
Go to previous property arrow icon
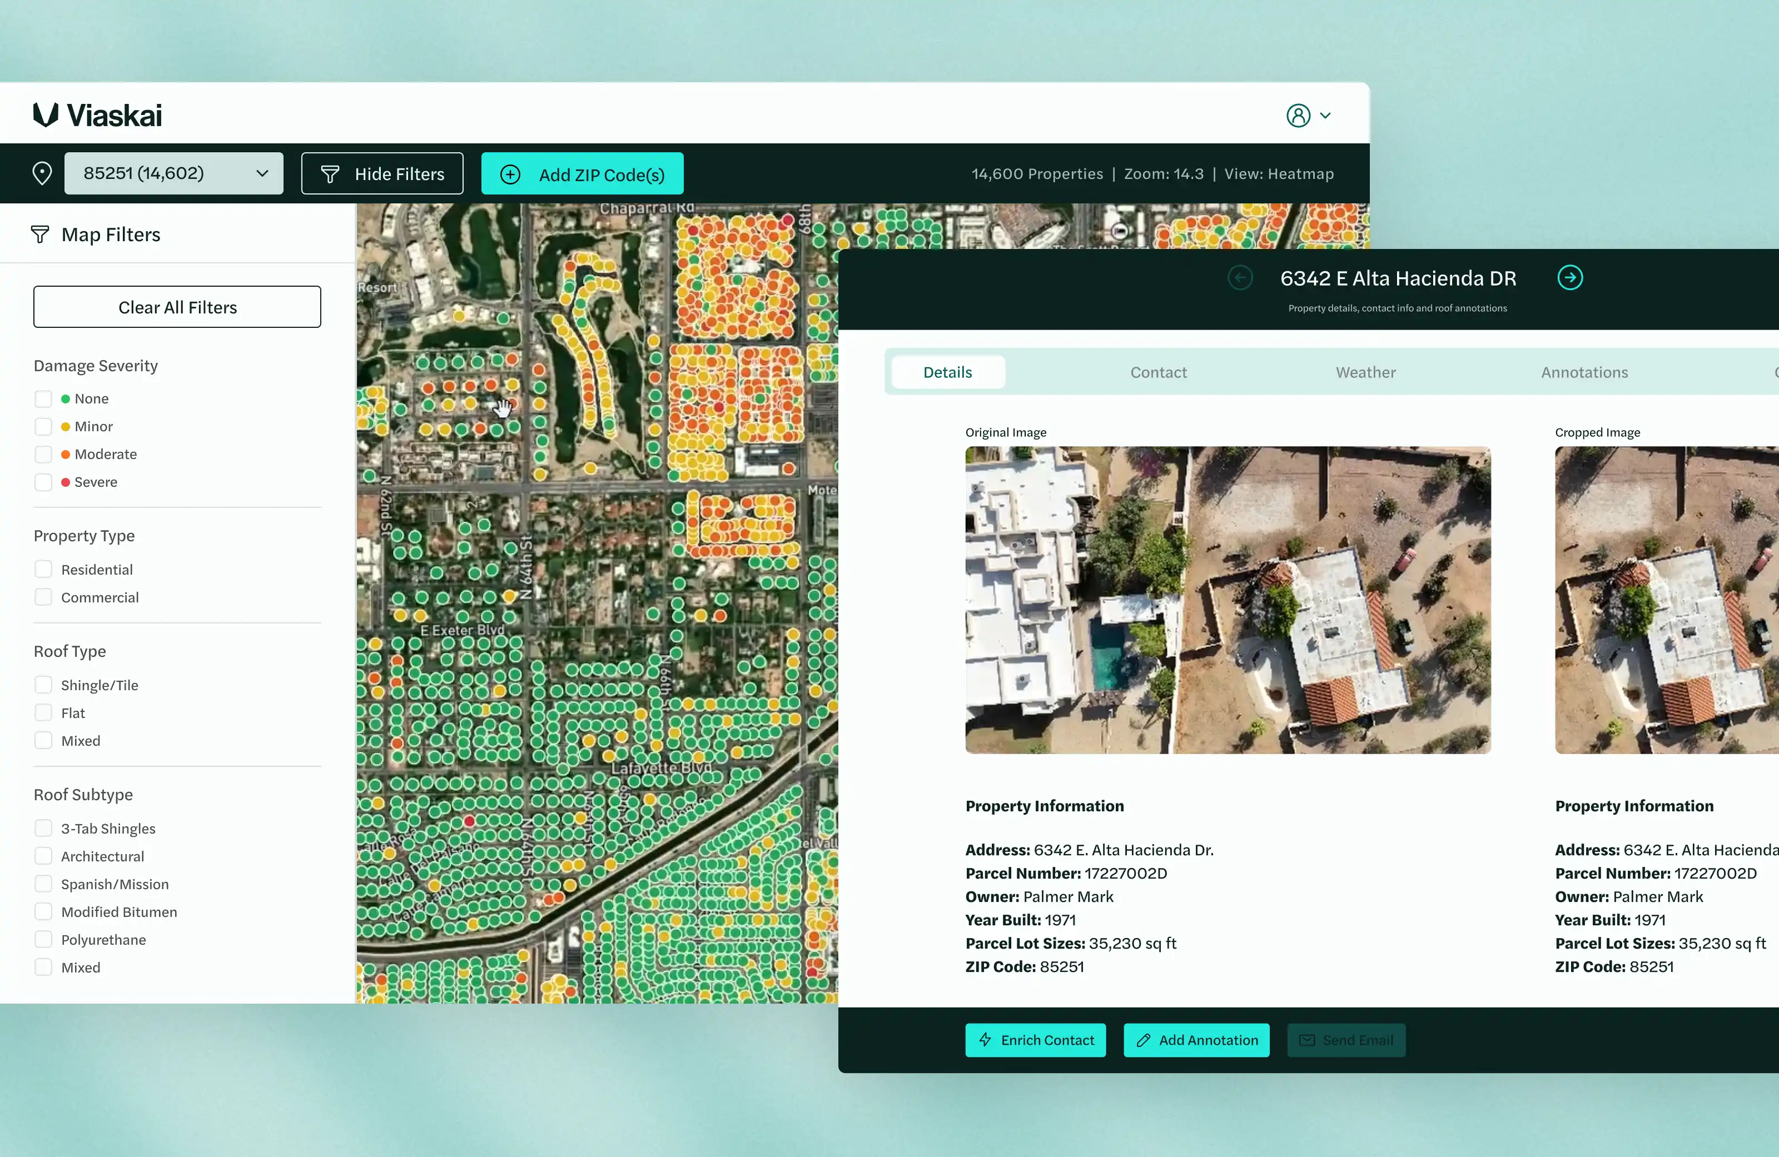[1240, 278]
